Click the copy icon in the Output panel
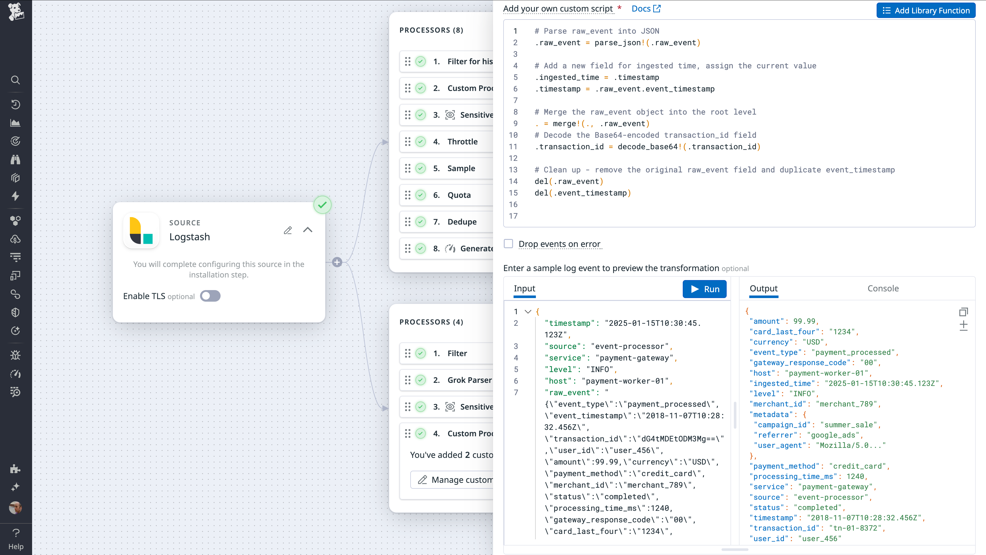The height and width of the screenshot is (555, 986). (x=964, y=312)
